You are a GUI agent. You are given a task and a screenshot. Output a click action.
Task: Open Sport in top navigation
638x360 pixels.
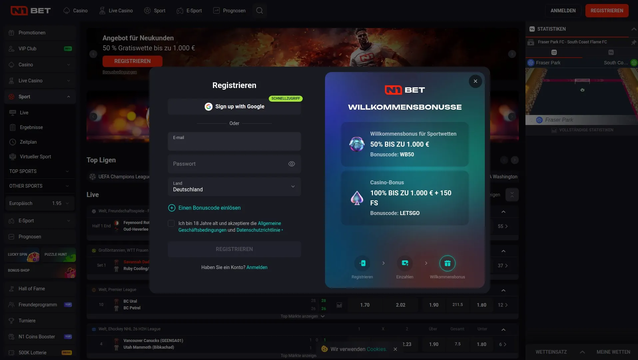point(155,11)
